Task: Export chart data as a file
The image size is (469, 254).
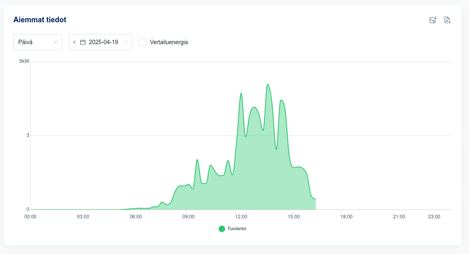Action: pyautogui.click(x=447, y=20)
